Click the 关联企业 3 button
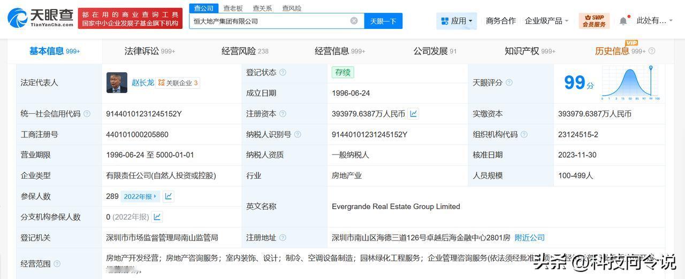 (x=178, y=83)
